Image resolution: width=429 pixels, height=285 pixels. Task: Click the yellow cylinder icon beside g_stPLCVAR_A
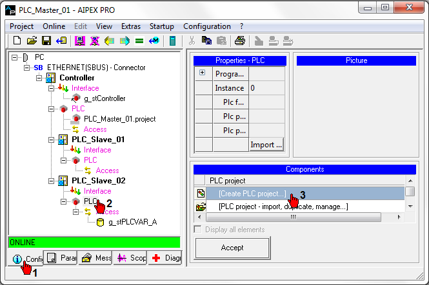(x=101, y=222)
